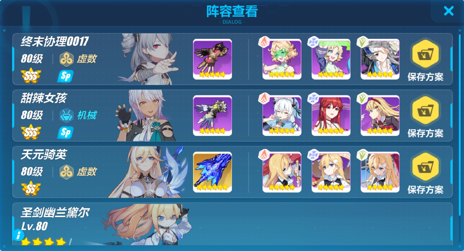The width and height of the screenshot is (464, 251).
Task: Save lineup plan for 终末协理0017
Action: coord(426,60)
